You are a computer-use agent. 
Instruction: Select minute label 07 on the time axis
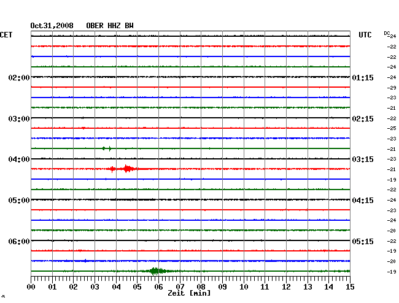click(x=180, y=287)
